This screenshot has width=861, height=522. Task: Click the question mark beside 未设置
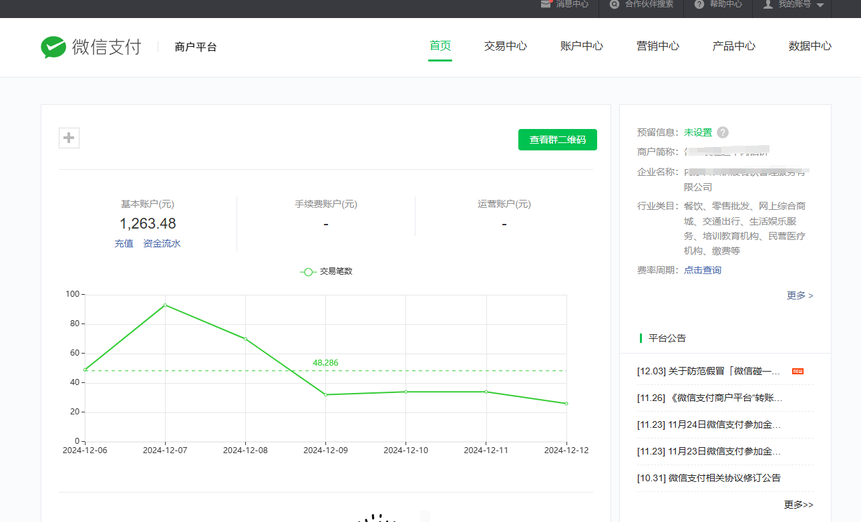(x=723, y=132)
